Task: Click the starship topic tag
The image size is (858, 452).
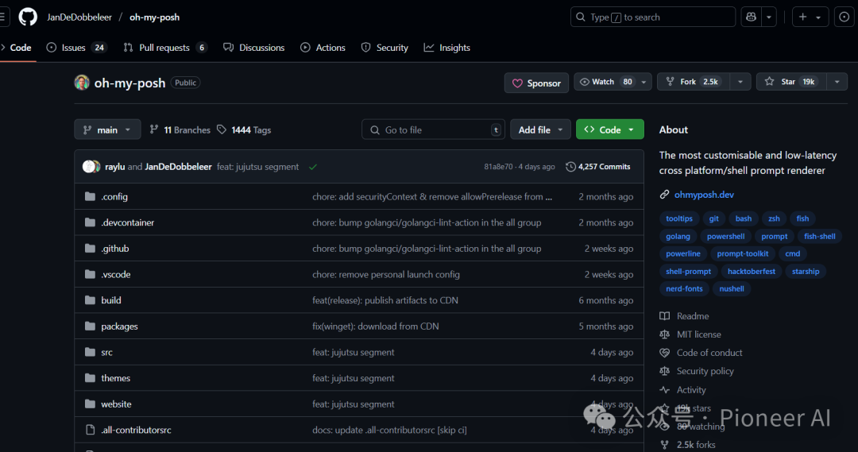Action: pos(806,272)
